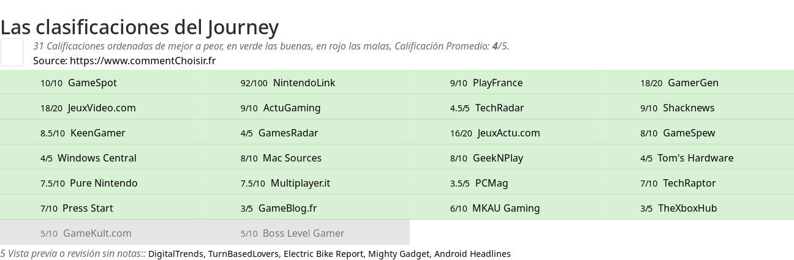Select Tom's Hardware rating entry
794x260 pixels.
[x=687, y=158]
